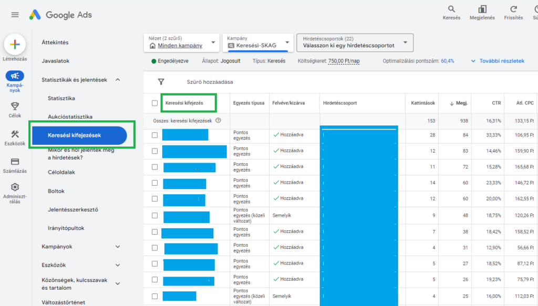Screen dimensions: 538x306
Task: Open the Kampány Keresési-SKAG dropdown
Action: pyautogui.click(x=257, y=43)
